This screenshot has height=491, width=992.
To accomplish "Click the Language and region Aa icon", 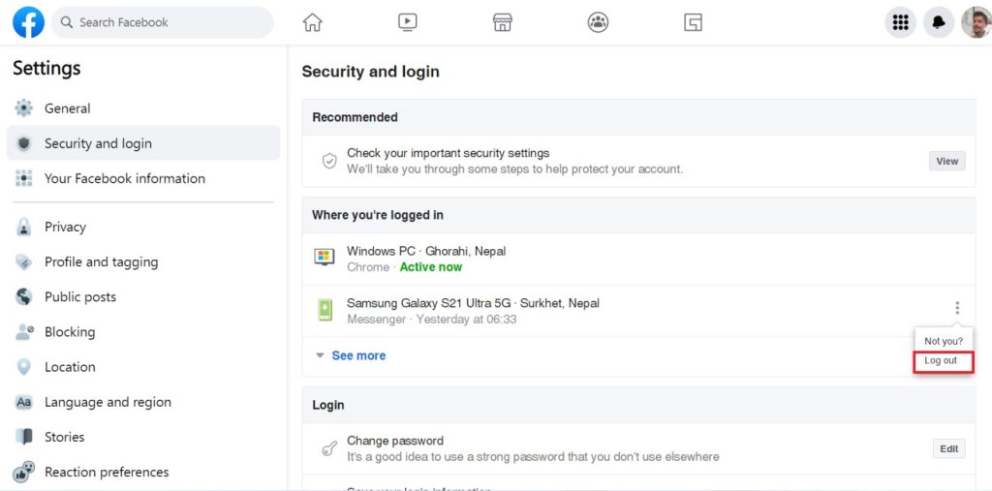I will pyautogui.click(x=23, y=403).
